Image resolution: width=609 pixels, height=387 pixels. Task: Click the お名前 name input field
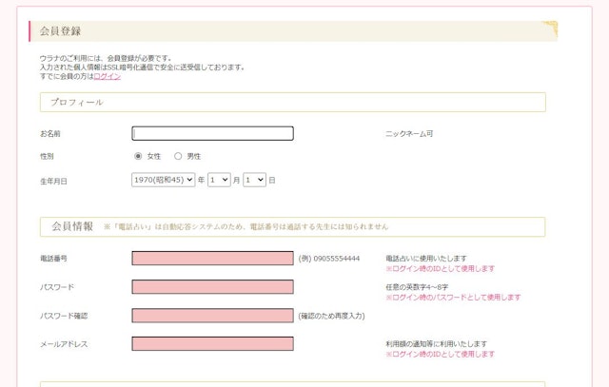point(212,134)
